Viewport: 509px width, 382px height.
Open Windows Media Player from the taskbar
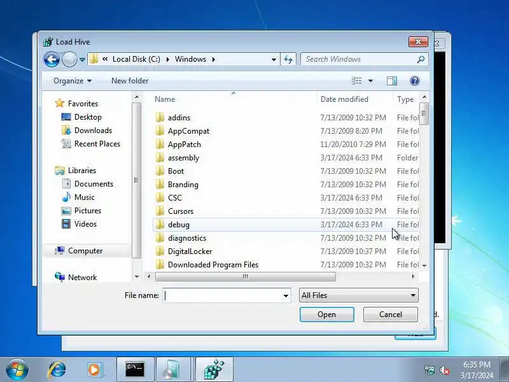click(x=95, y=370)
